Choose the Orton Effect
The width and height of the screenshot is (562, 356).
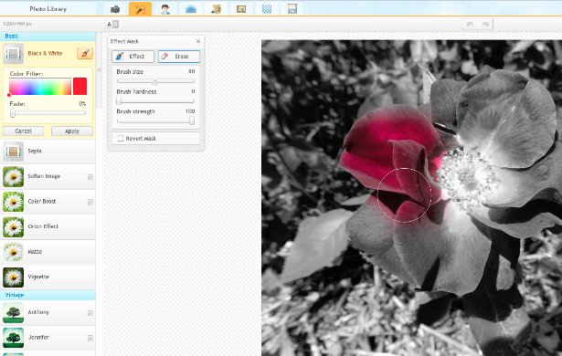point(48,226)
